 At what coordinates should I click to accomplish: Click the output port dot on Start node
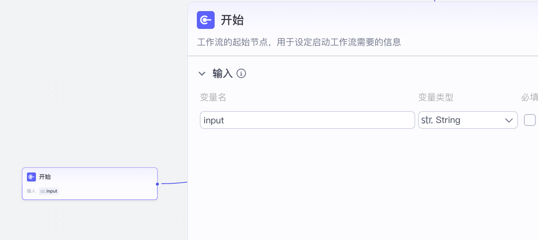(x=157, y=184)
